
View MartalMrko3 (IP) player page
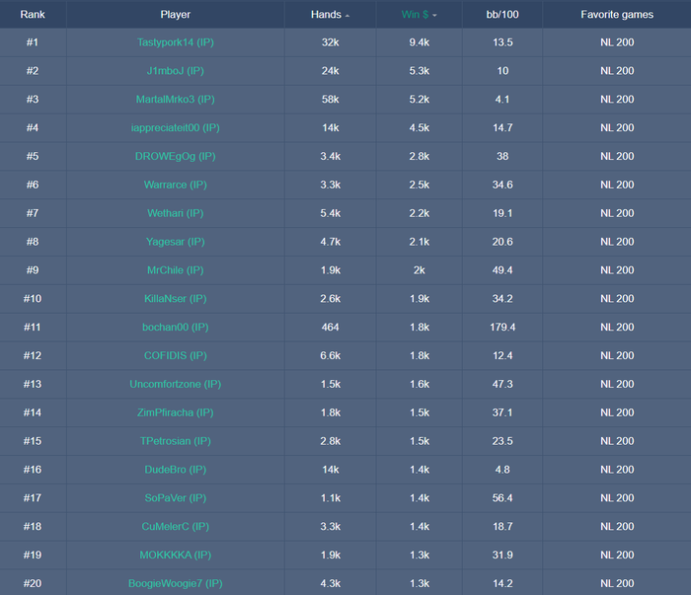coord(176,99)
